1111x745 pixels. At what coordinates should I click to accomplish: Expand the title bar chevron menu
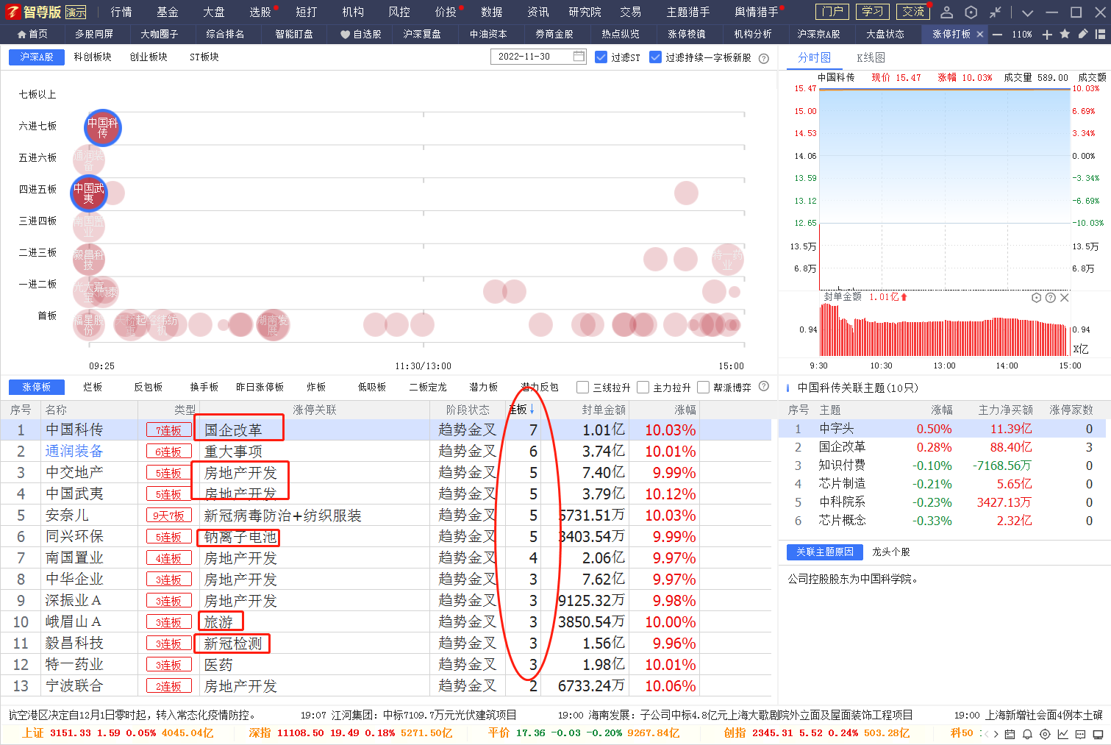tap(1028, 13)
